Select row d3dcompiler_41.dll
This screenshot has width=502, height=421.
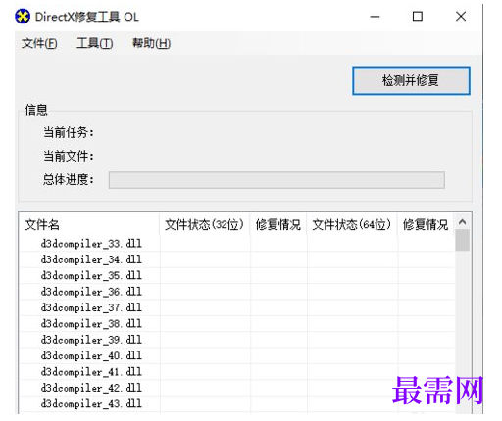[236, 372]
